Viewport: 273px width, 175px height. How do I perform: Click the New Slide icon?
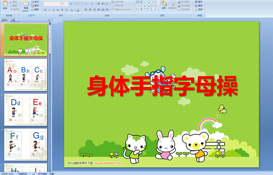(26, 4)
